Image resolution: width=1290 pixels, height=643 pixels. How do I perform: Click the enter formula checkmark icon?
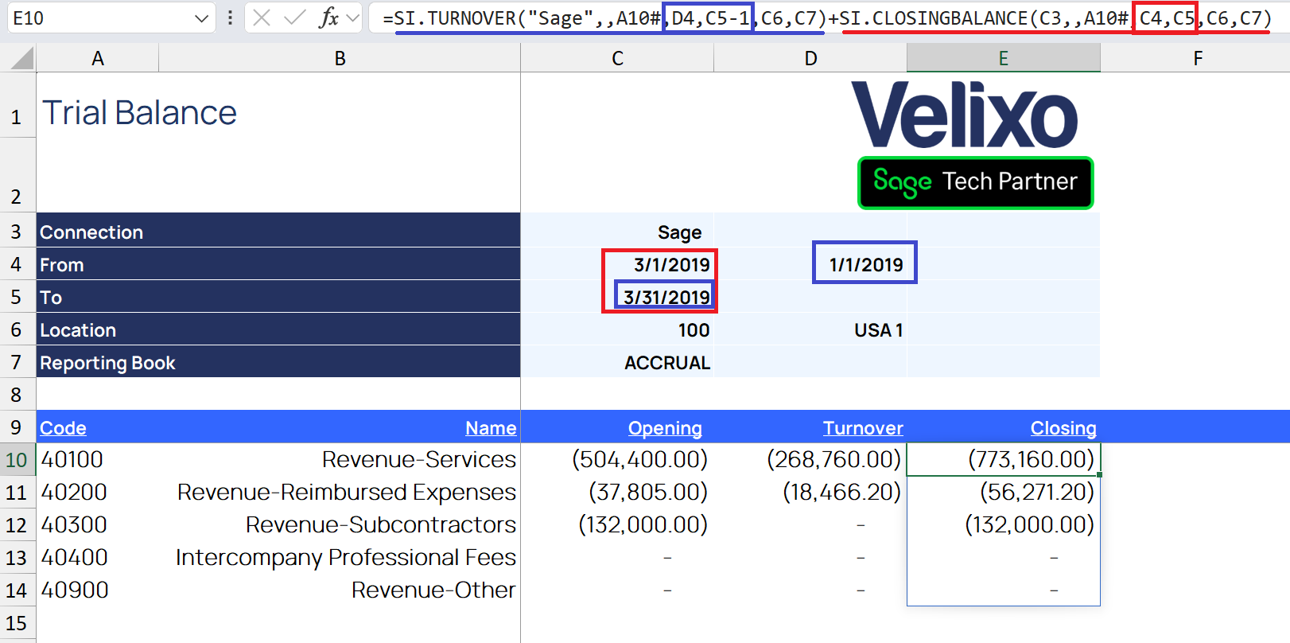point(294,18)
